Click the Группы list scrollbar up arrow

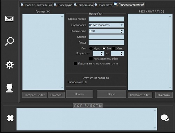pos(62,16)
